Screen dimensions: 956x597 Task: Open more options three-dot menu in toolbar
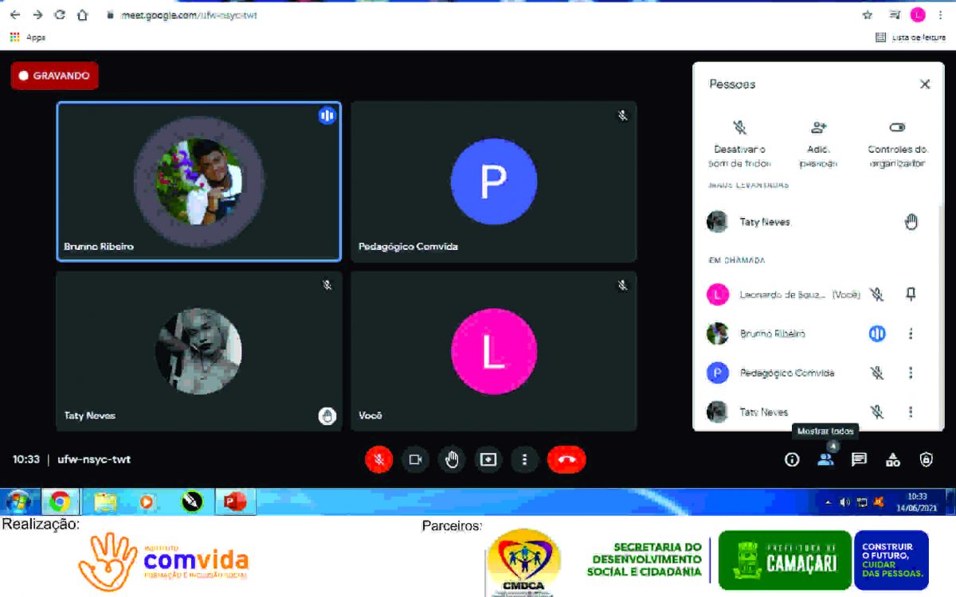tap(524, 459)
